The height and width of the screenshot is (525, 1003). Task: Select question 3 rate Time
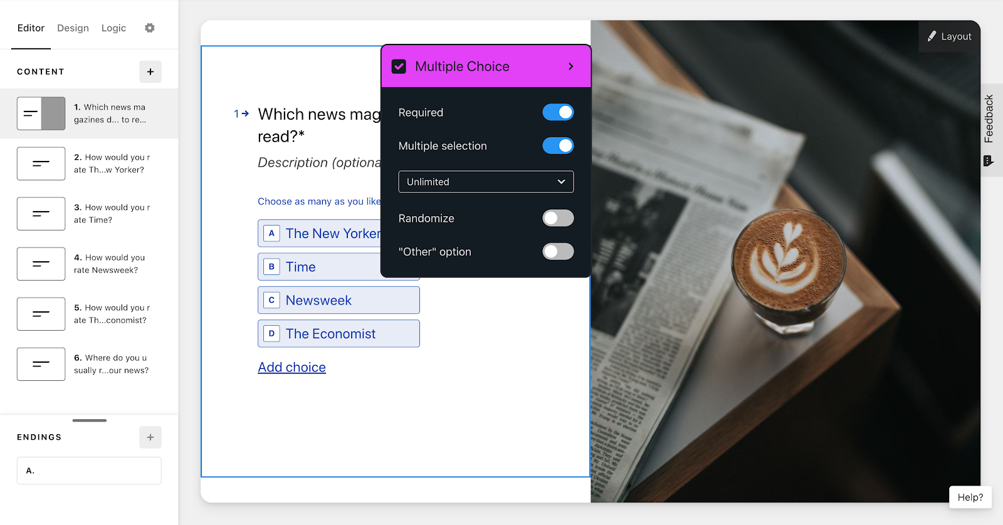pos(89,214)
